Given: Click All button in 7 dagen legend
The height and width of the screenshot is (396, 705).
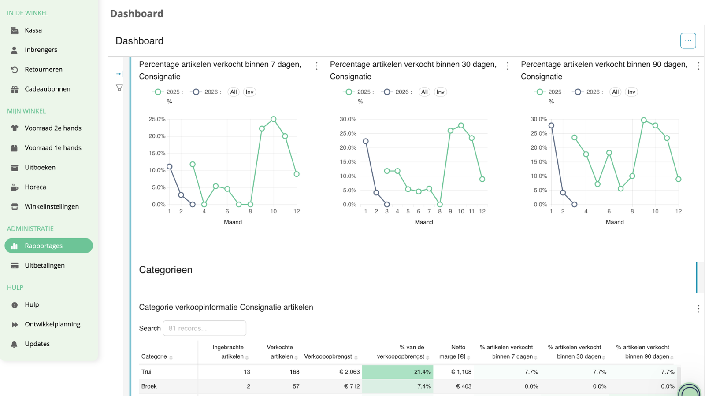Looking at the screenshot, I should 234,92.
